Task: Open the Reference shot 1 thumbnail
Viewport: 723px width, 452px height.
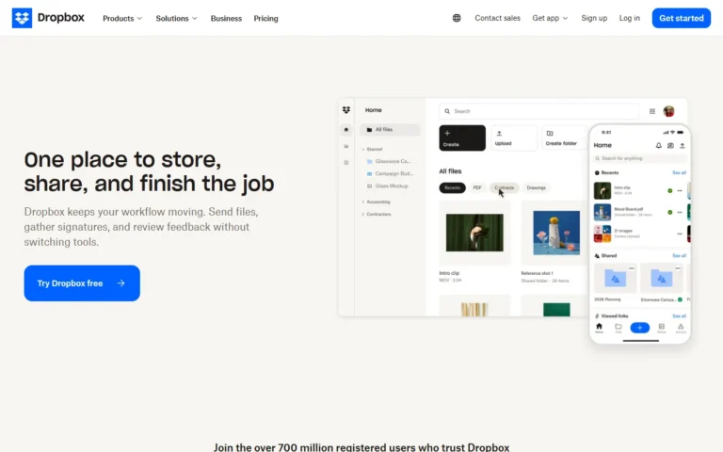Action: pos(556,233)
